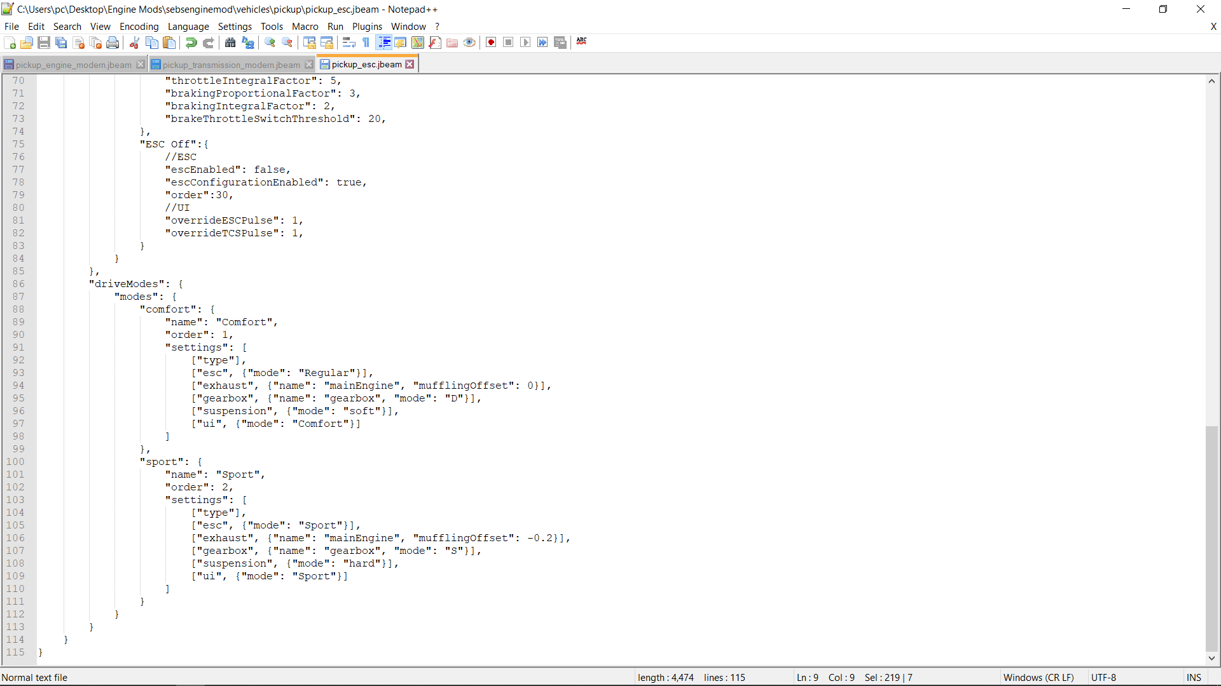Close the pickup_esc.jbeam tab
This screenshot has width=1221, height=686.
410,64
